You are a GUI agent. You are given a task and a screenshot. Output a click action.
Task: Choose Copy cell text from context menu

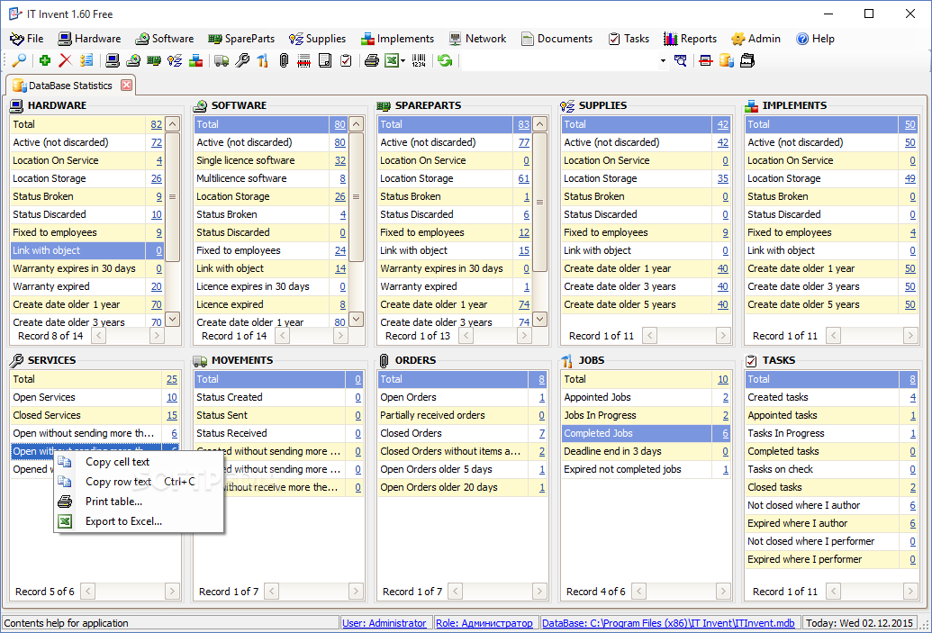point(139,462)
